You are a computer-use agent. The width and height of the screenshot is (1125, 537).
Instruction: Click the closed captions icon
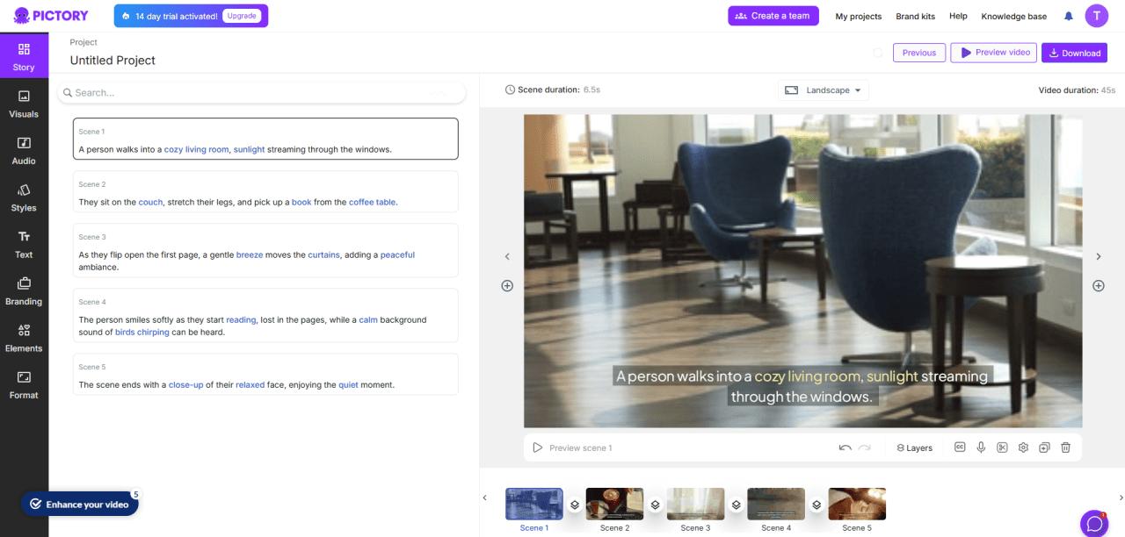[x=959, y=447]
